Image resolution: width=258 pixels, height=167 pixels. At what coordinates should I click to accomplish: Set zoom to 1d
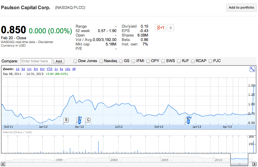click(18, 69)
